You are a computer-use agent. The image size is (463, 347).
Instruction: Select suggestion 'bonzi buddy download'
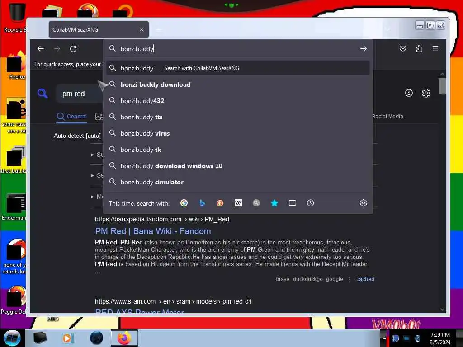click(238, 84)
